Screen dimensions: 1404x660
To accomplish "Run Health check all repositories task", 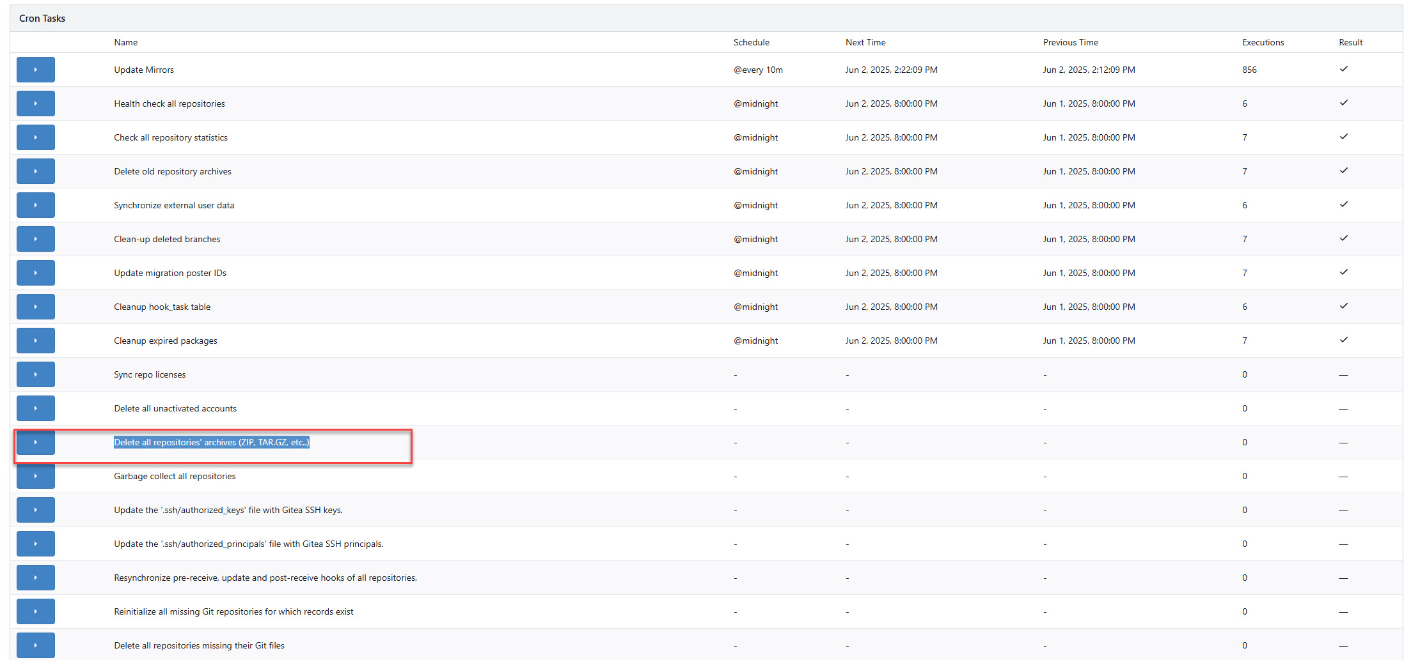I will click(x=36, y=104).
